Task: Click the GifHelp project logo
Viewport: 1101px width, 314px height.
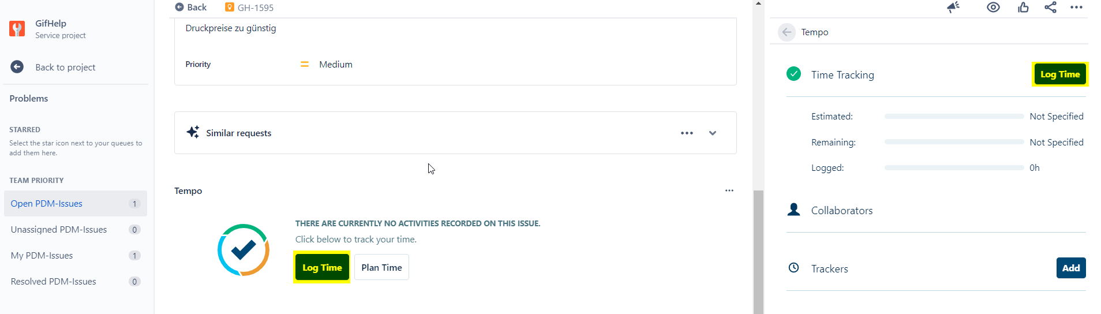Action: [17, 29]
